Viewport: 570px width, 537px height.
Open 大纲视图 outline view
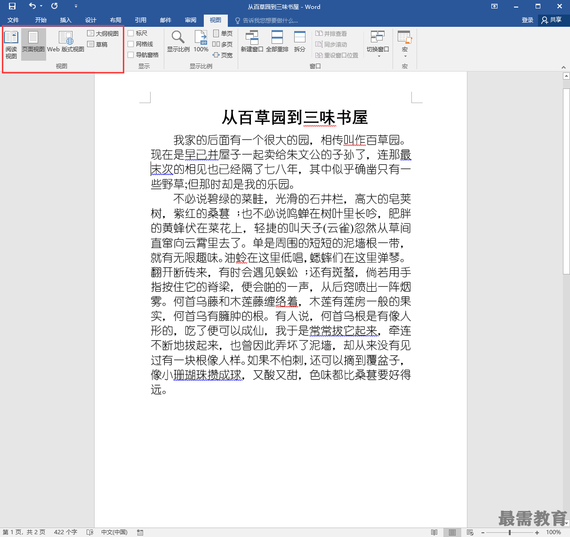(103, 33)
